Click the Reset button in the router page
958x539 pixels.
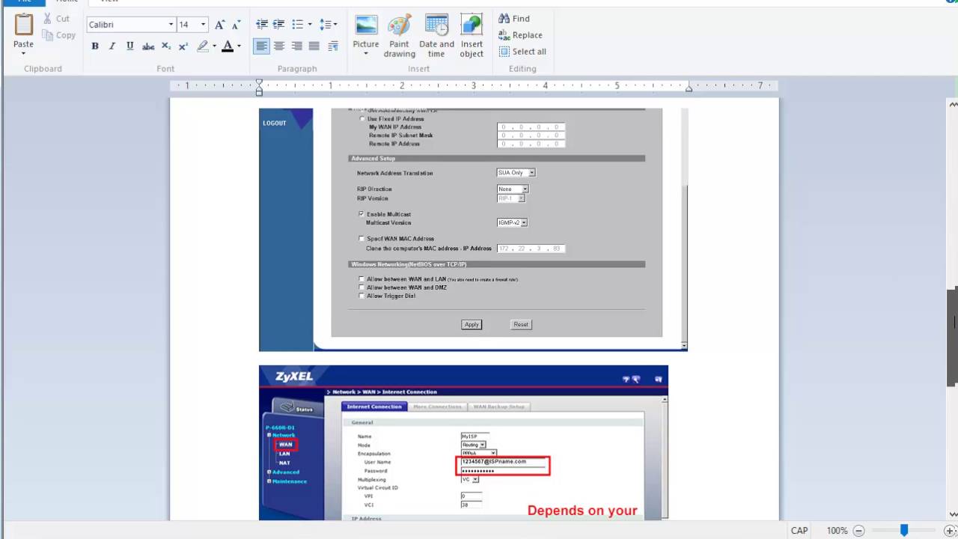(521, 324)
